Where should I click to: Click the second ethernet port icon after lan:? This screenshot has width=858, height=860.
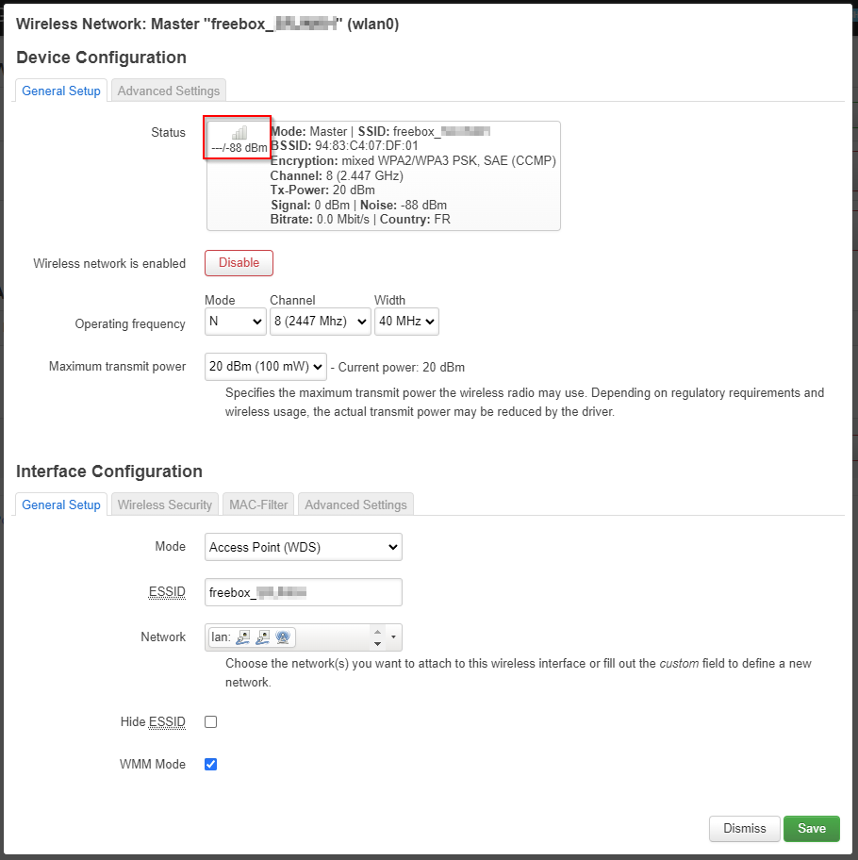tap(263, 638)
